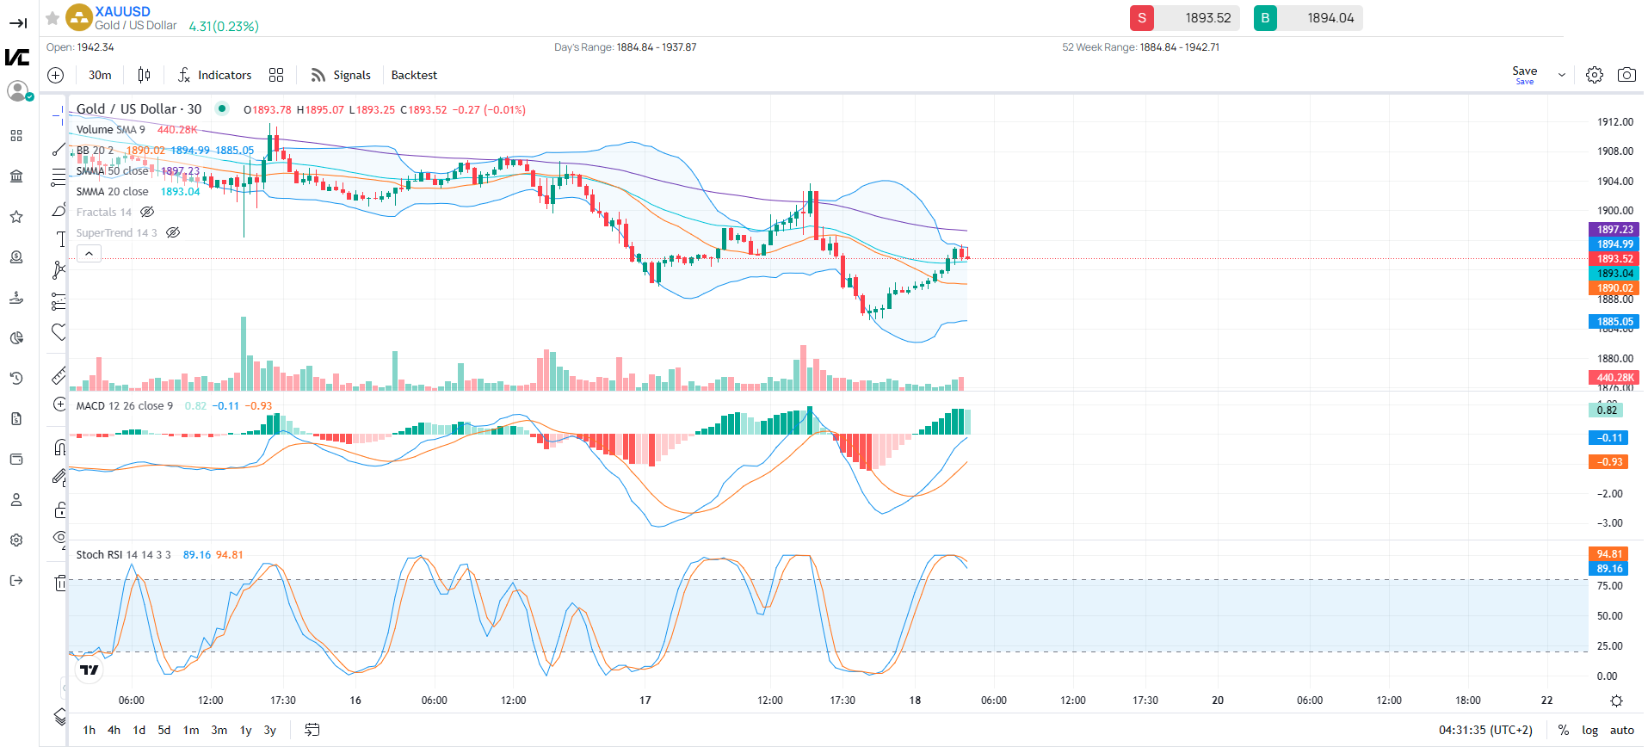Open the Signals menu
The image size is (1648, 747).
coord(341,75)
